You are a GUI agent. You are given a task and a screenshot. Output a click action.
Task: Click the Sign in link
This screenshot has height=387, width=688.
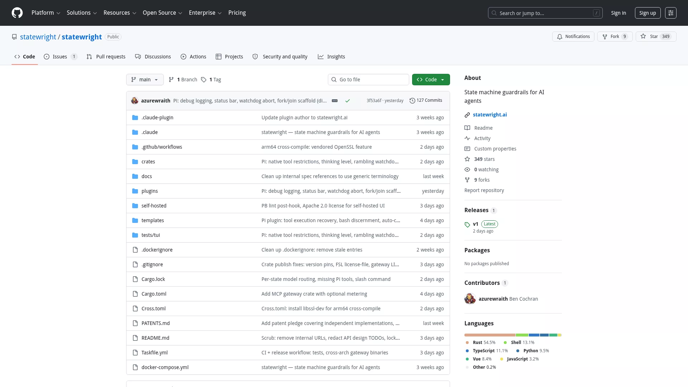pyautogui.click(x=618, y=13)
